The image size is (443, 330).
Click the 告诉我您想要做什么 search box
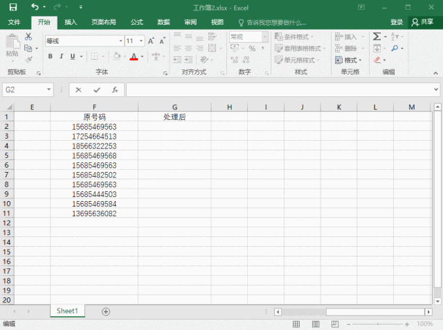click(x=272, y=22)
